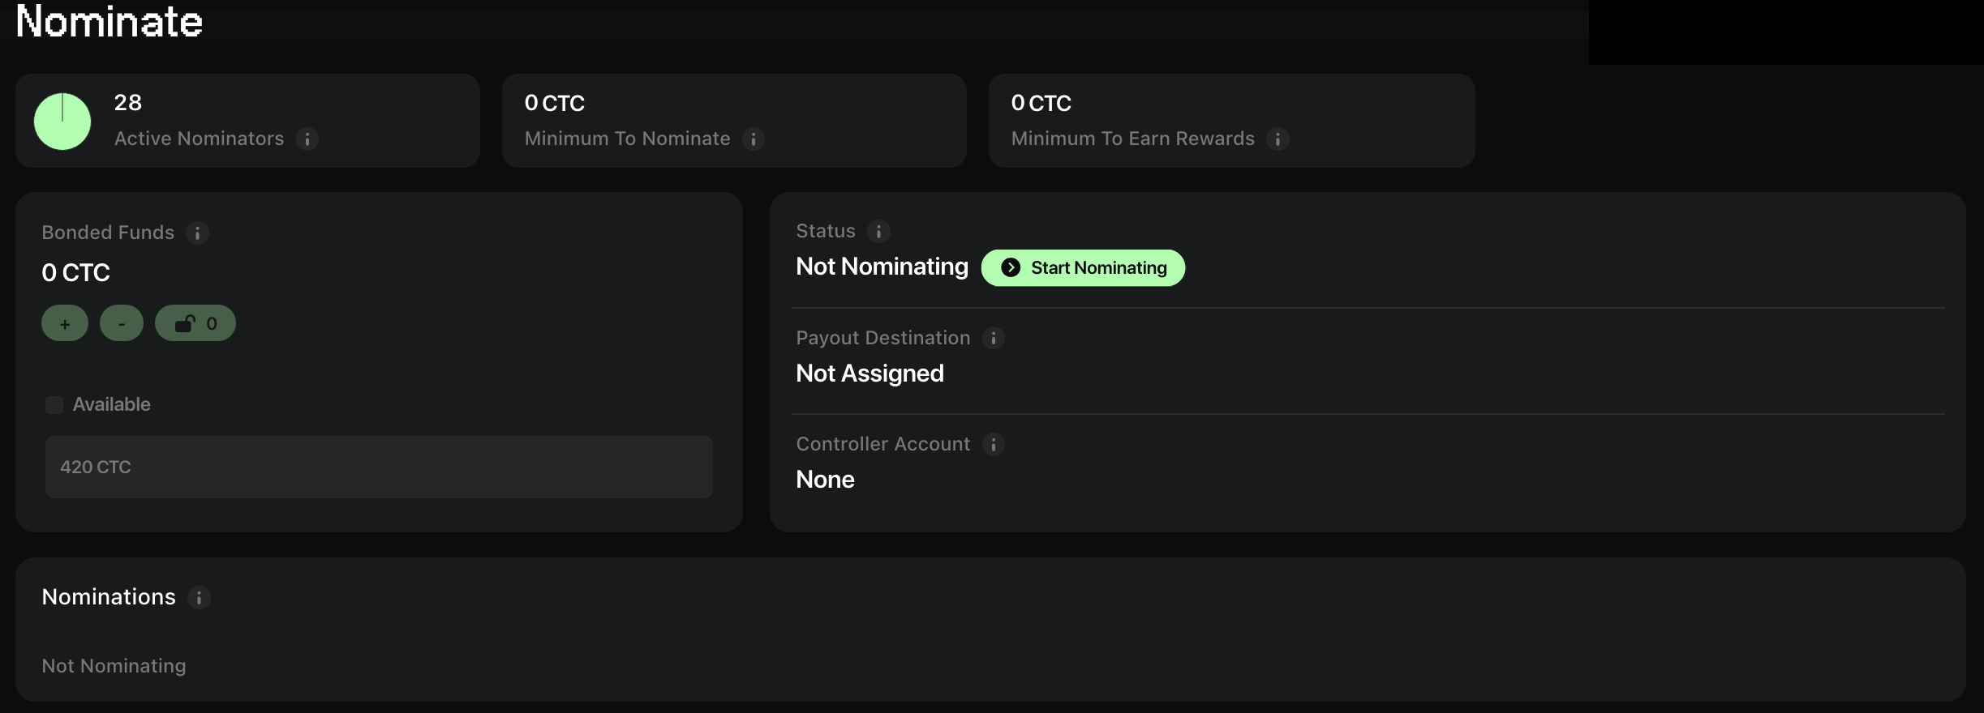
Task: Click the Nominate page heading
Action: coord(109,21)
